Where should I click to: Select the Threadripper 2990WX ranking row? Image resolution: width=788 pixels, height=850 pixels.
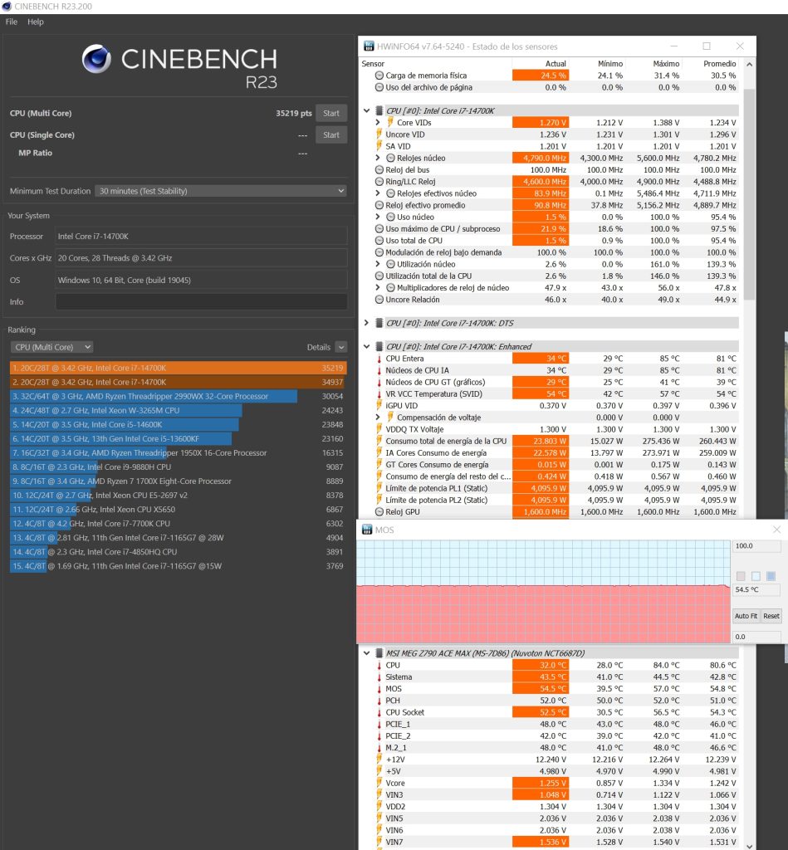[x=178, y=396]
